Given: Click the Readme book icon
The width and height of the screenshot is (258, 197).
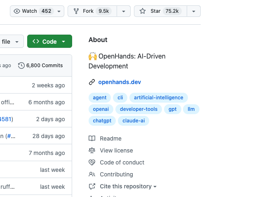Looking at the screenshot, I should tap(92, 138).
